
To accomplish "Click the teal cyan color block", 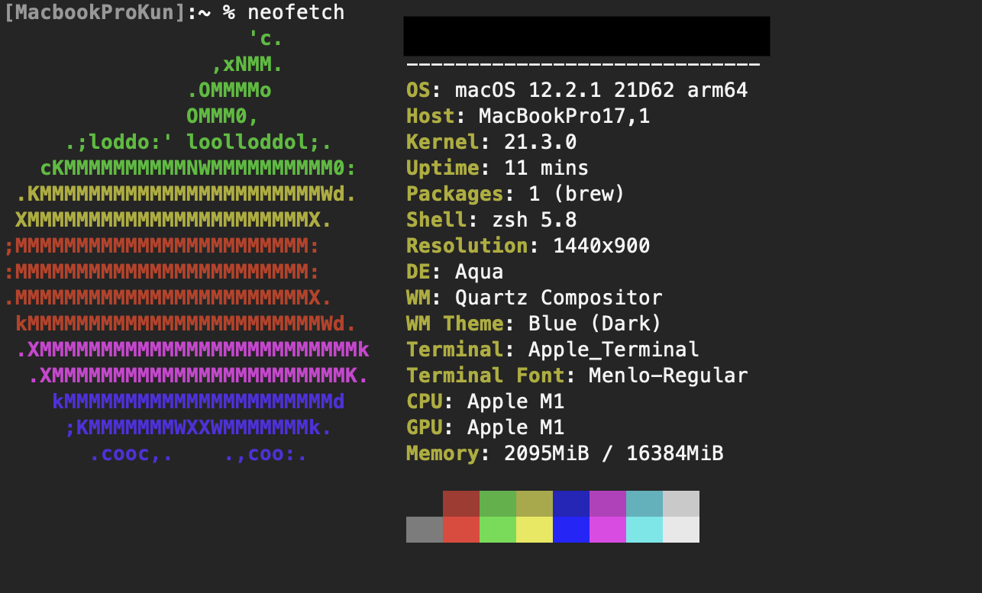I will [644, 504].
